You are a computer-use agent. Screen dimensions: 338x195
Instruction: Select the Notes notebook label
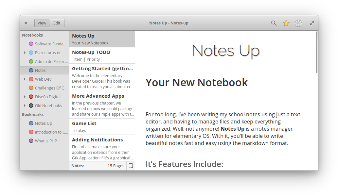tap(40, 70)
